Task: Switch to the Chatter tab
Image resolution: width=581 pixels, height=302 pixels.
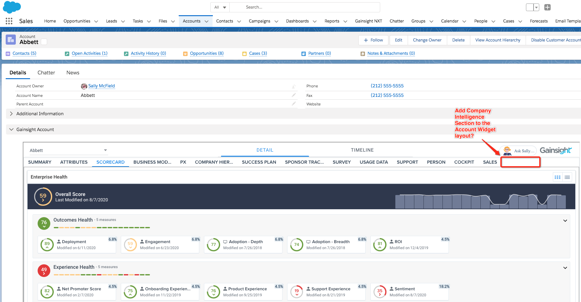Action: pyautogui.click(x=46, y=73)
